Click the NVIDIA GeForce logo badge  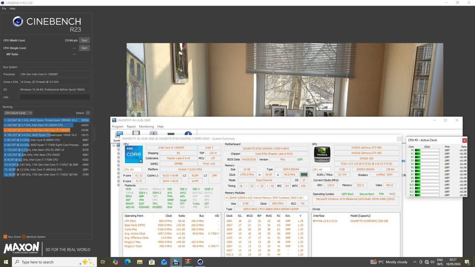click(x=322, y=154)
